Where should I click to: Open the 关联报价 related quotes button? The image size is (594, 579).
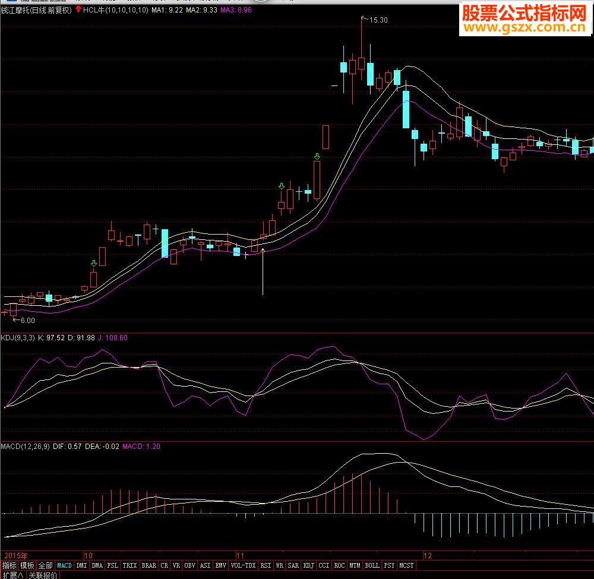pos(43,575)
